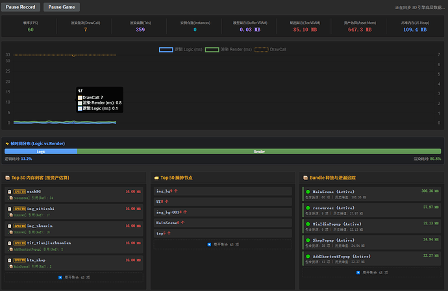The height and width of the screenshot is (291, 448).
Task: Click the FPS stat card showing 60
Action: coord(31,27)
